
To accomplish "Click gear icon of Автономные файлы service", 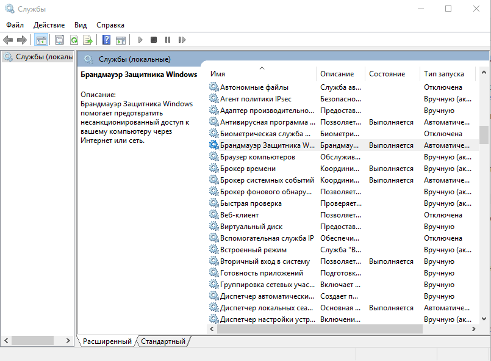I will point(213,87).
